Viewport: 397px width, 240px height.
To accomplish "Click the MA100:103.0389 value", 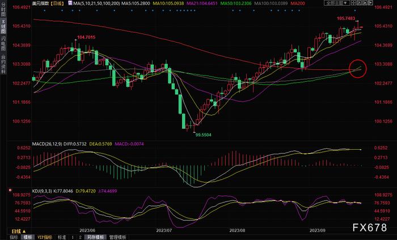I will click(271, 3).
